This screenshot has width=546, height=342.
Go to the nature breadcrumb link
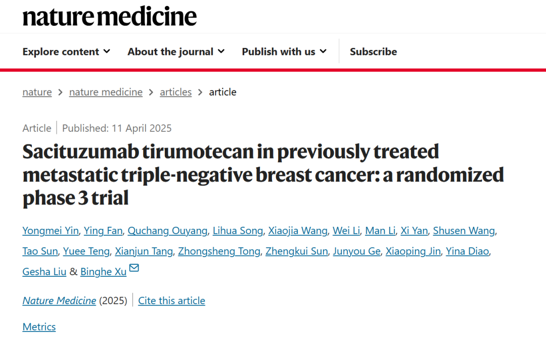(37, 92)
